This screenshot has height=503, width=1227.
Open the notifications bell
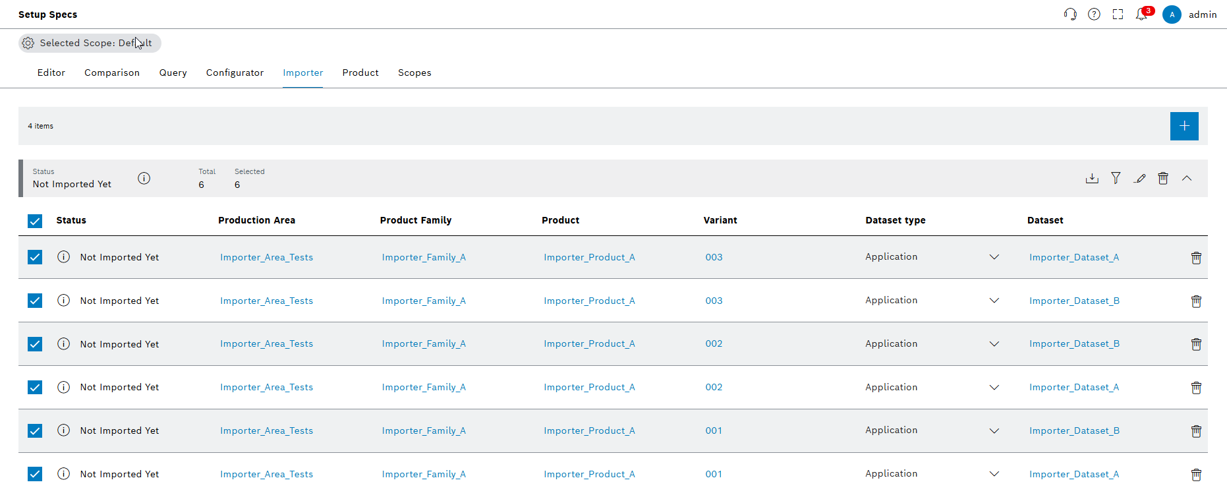tap(1142, 14)
